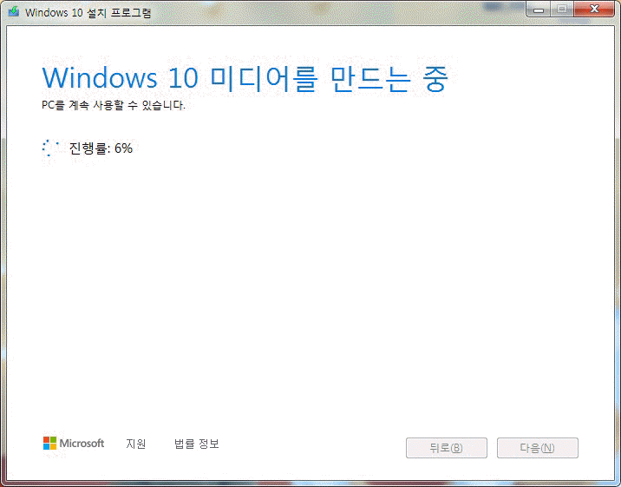Click the 진행률: 6% progress text
This screenshot has width=621, height=487.
(101, 148)
